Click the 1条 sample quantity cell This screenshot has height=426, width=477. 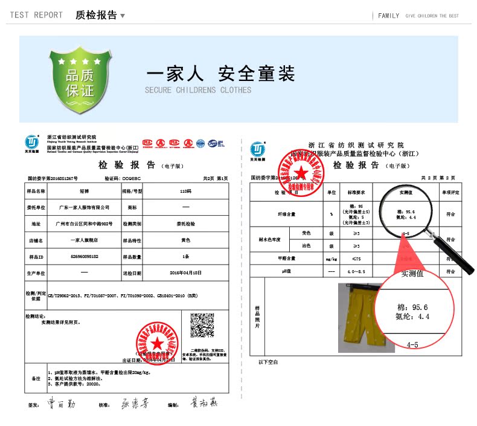click(185, 256)
